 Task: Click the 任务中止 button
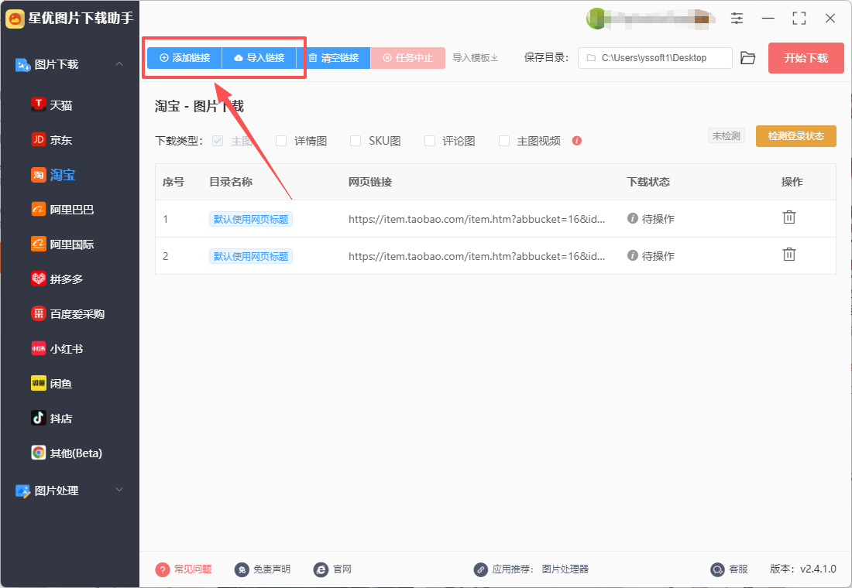(x=408, y=57)
